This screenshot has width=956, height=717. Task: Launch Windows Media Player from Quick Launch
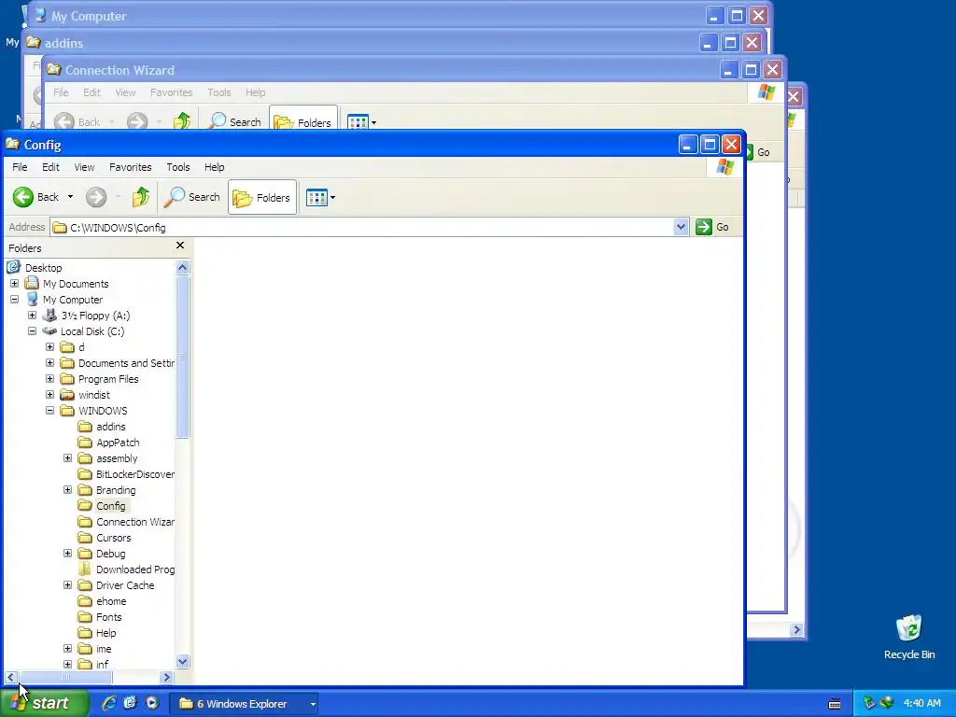pos(152,703)
